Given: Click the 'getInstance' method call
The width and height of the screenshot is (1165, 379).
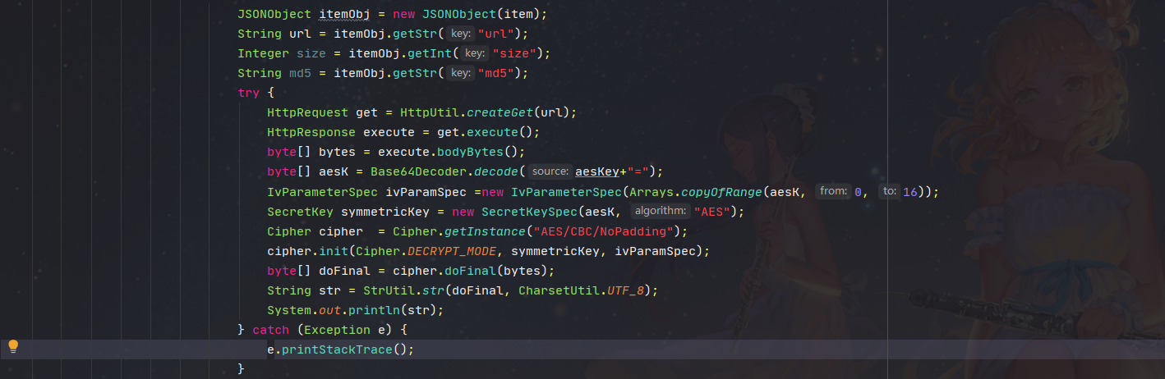Looking at the screenshot, I should [x=485, y=231].
